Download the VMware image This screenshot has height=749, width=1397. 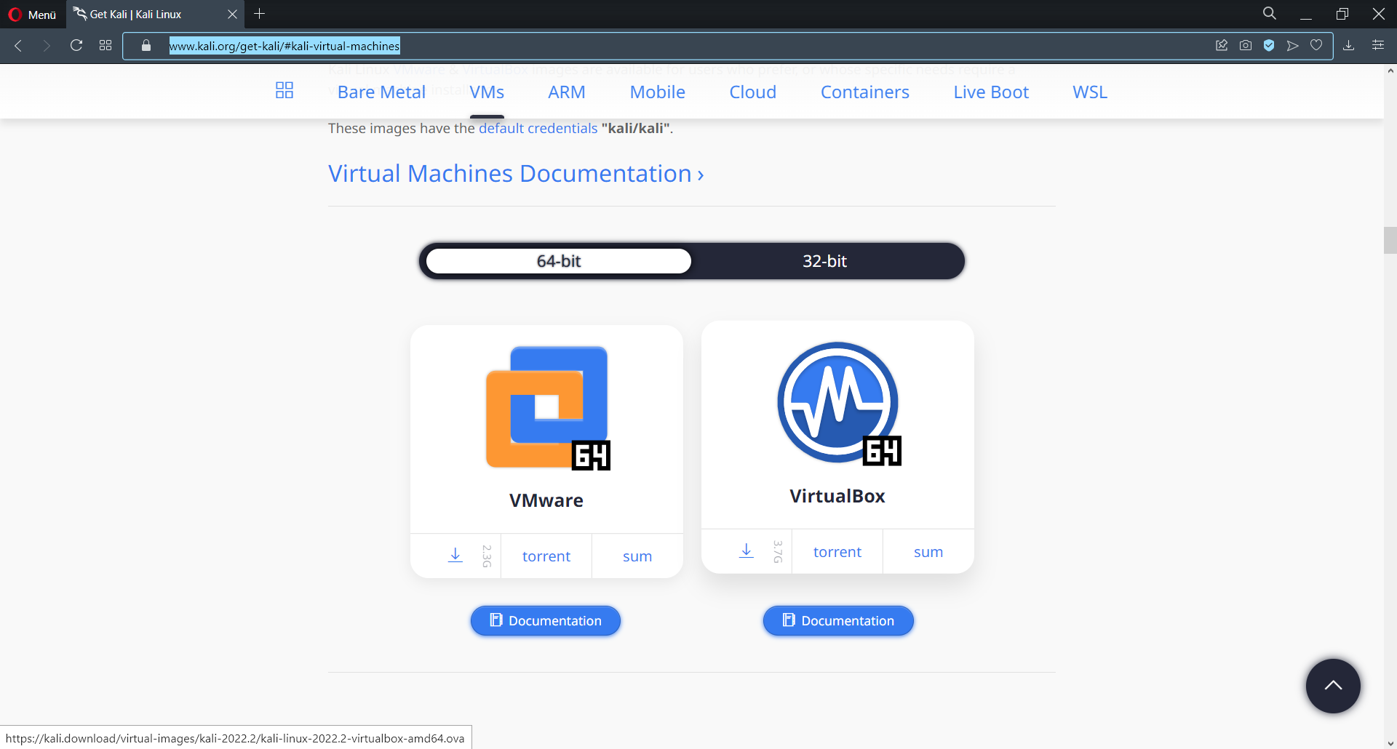coord(455,556)
